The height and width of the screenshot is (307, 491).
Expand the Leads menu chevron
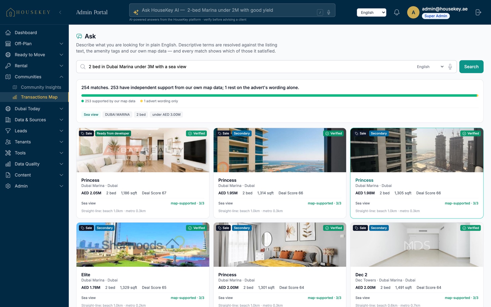pos(61,131)
